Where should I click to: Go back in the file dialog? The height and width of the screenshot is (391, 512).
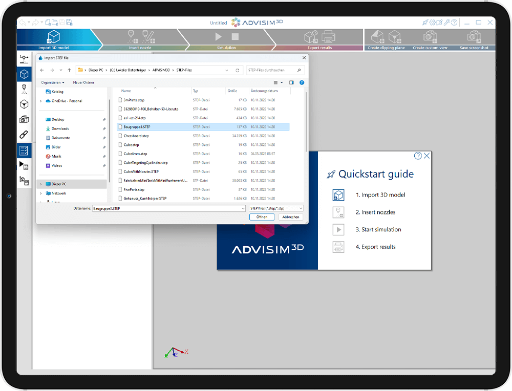(x=42, y=70)
